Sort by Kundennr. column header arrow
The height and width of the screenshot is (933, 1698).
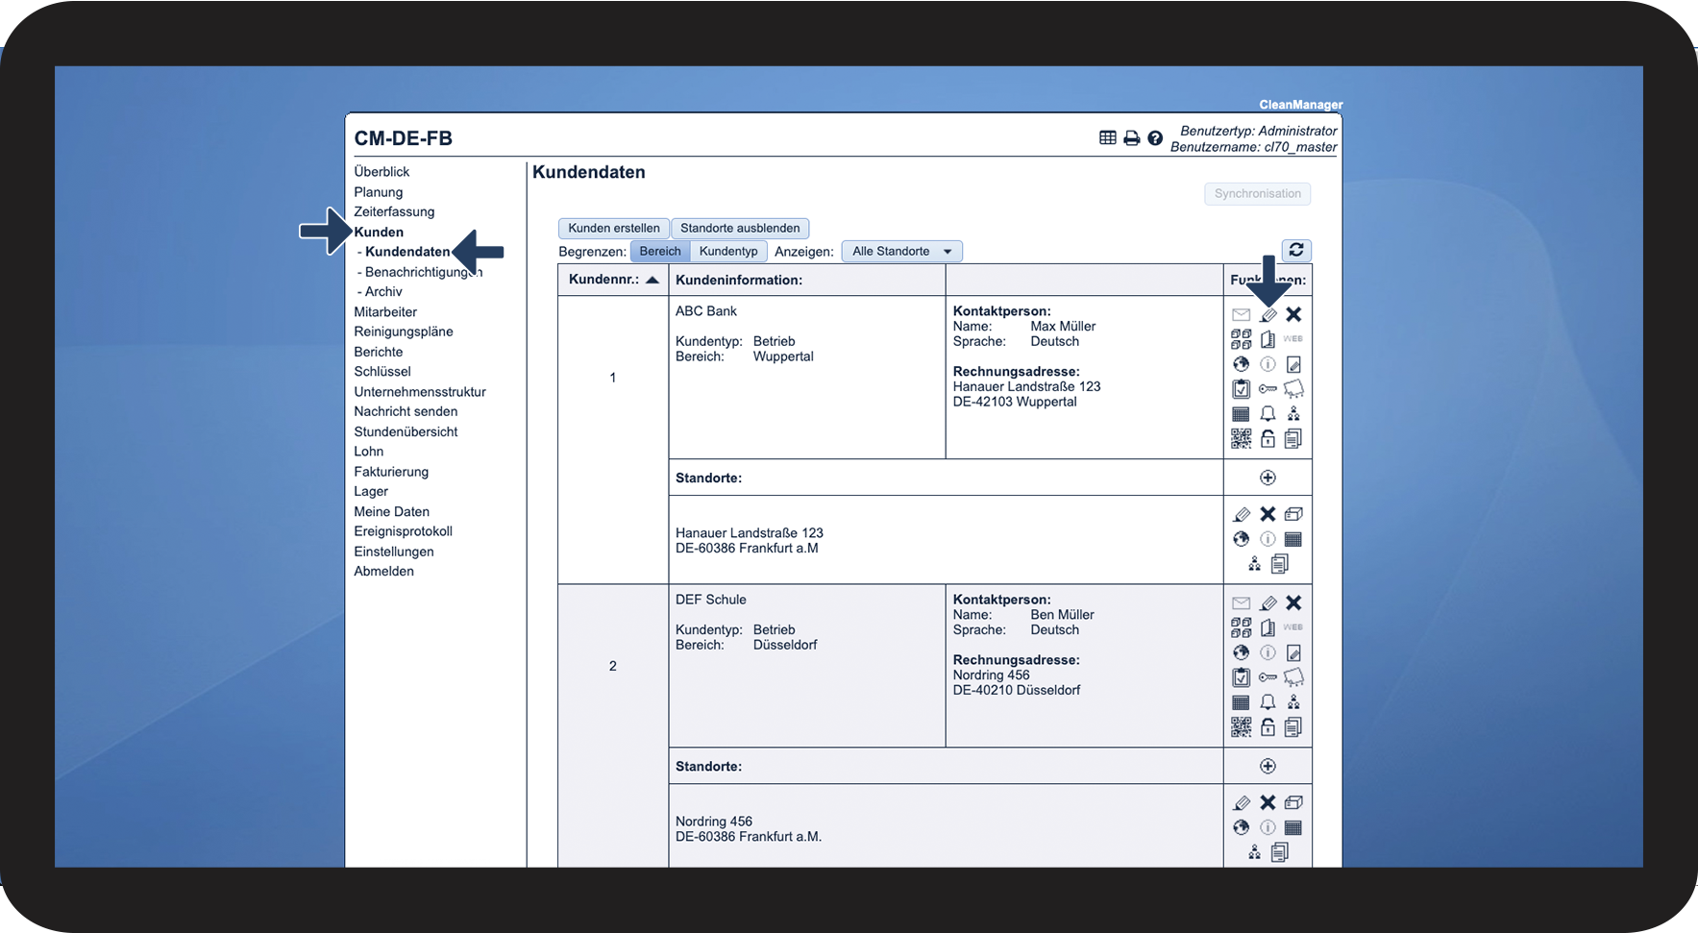tap(652, 281)
